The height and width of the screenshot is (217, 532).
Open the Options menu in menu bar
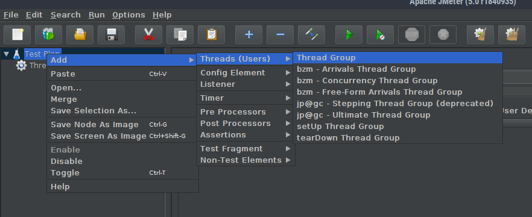pos(128,15)
